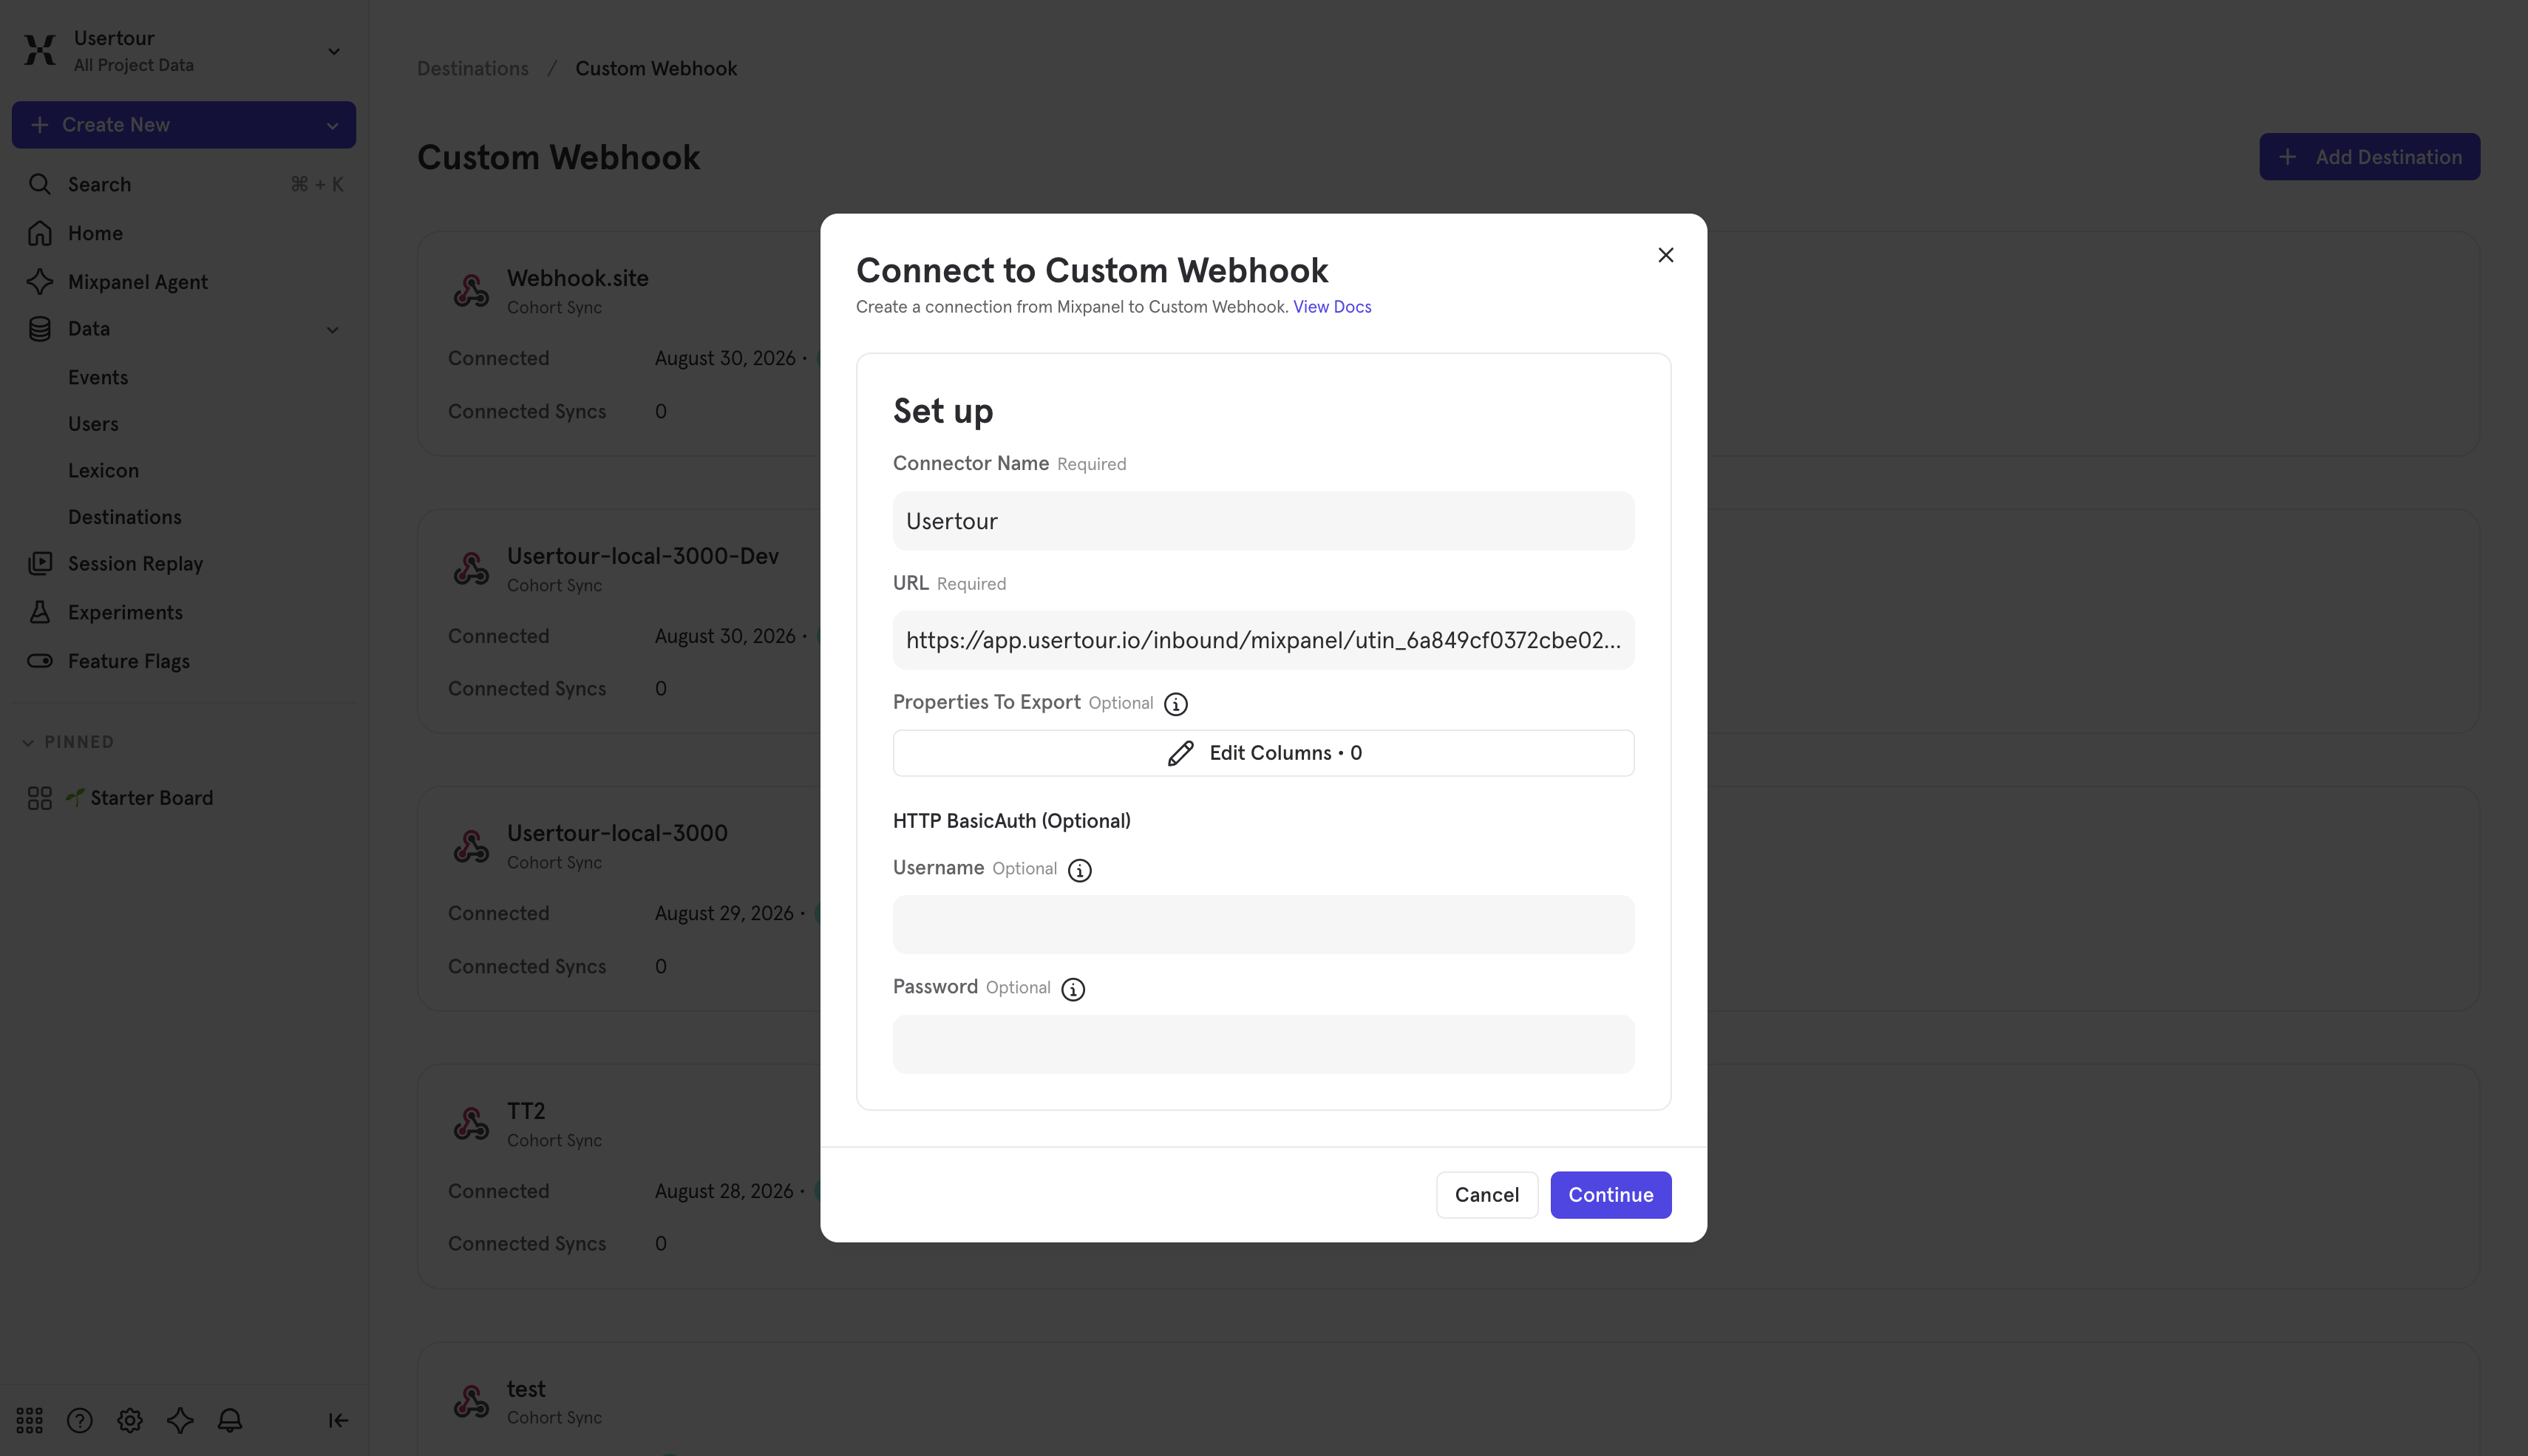Select the URL input field
Viewport: 2528px width, 1456px height.
click(x=1263, y=640)
